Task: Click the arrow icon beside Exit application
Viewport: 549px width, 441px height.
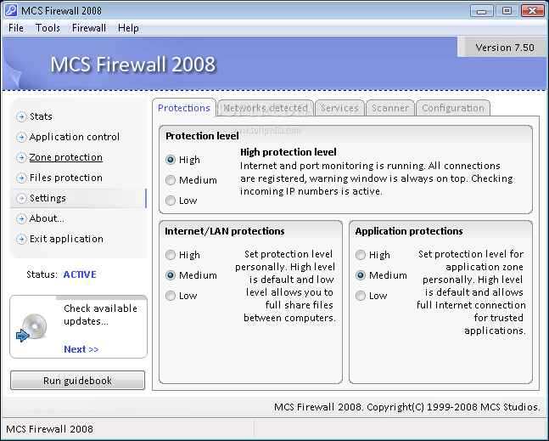Action: point(21,239)
